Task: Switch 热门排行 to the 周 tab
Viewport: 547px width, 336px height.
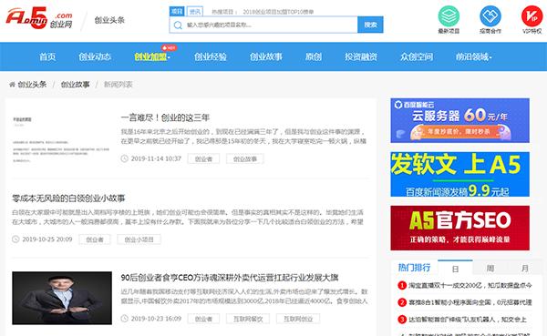Action: (x=490, y=269)
